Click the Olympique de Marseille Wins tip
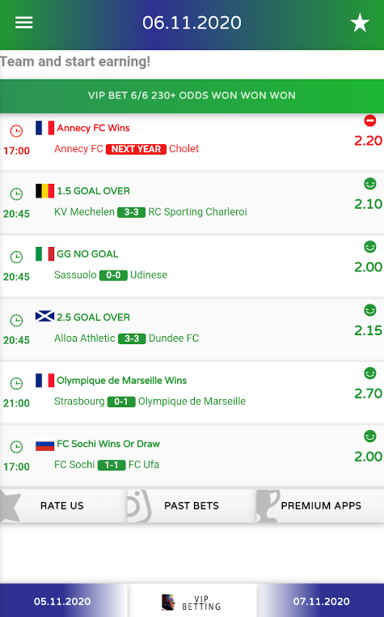The image size is (384, 617). pyautogui.click(x=122, y=381)
